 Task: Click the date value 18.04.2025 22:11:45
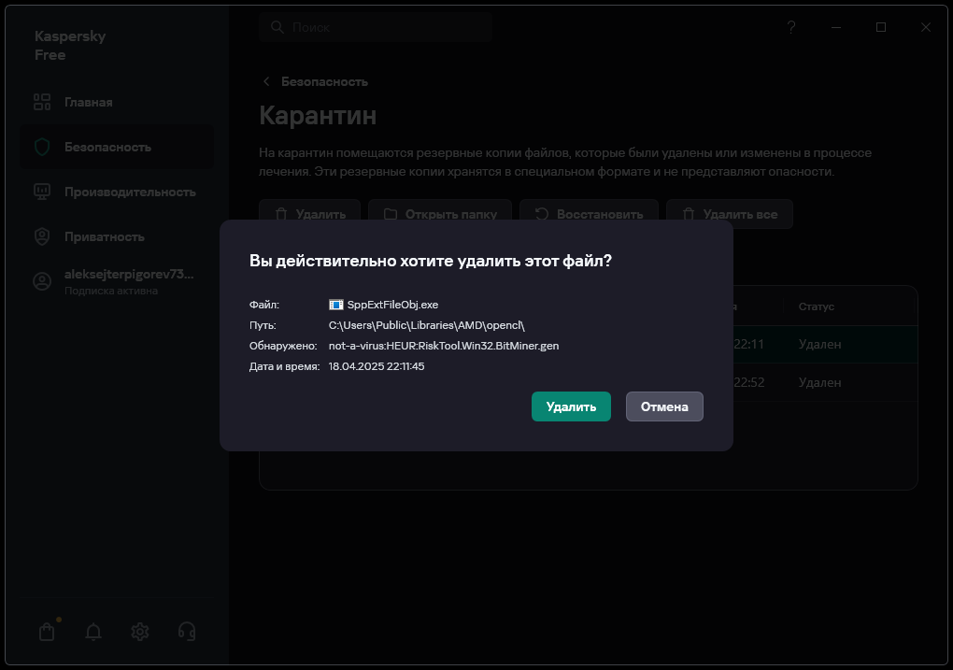pyautogui.click(x=377, y=366)
